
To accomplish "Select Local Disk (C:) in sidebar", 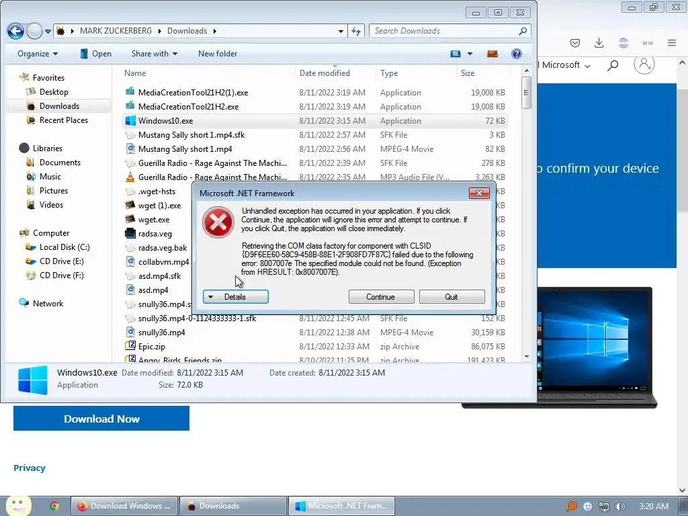I will point(58,247).
